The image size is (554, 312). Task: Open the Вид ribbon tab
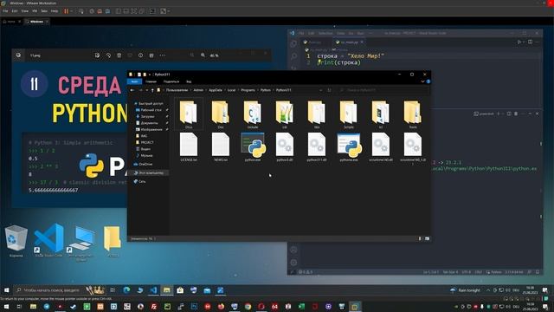(x=189, y=81)
